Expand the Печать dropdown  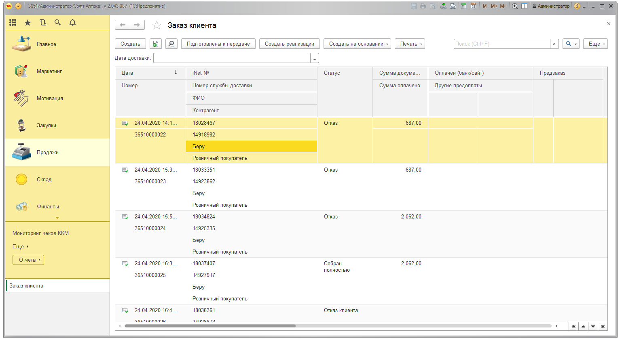pos(410,44)
